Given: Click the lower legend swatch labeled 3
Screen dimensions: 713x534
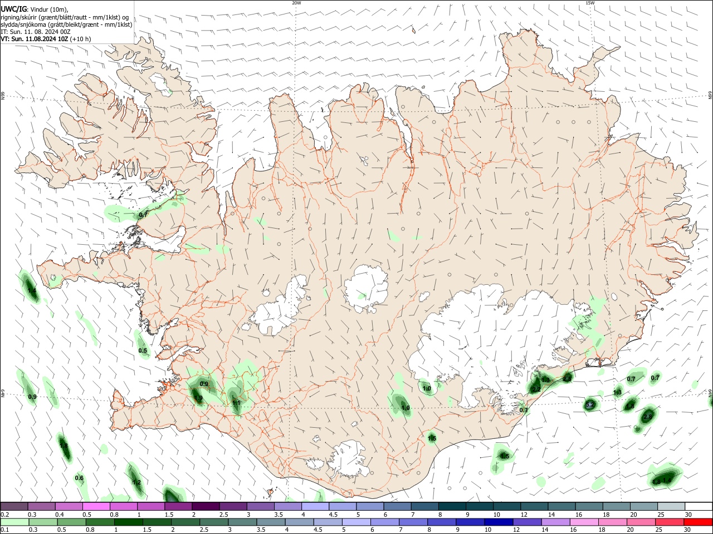Looking at the screenshot, I should 243,522.
